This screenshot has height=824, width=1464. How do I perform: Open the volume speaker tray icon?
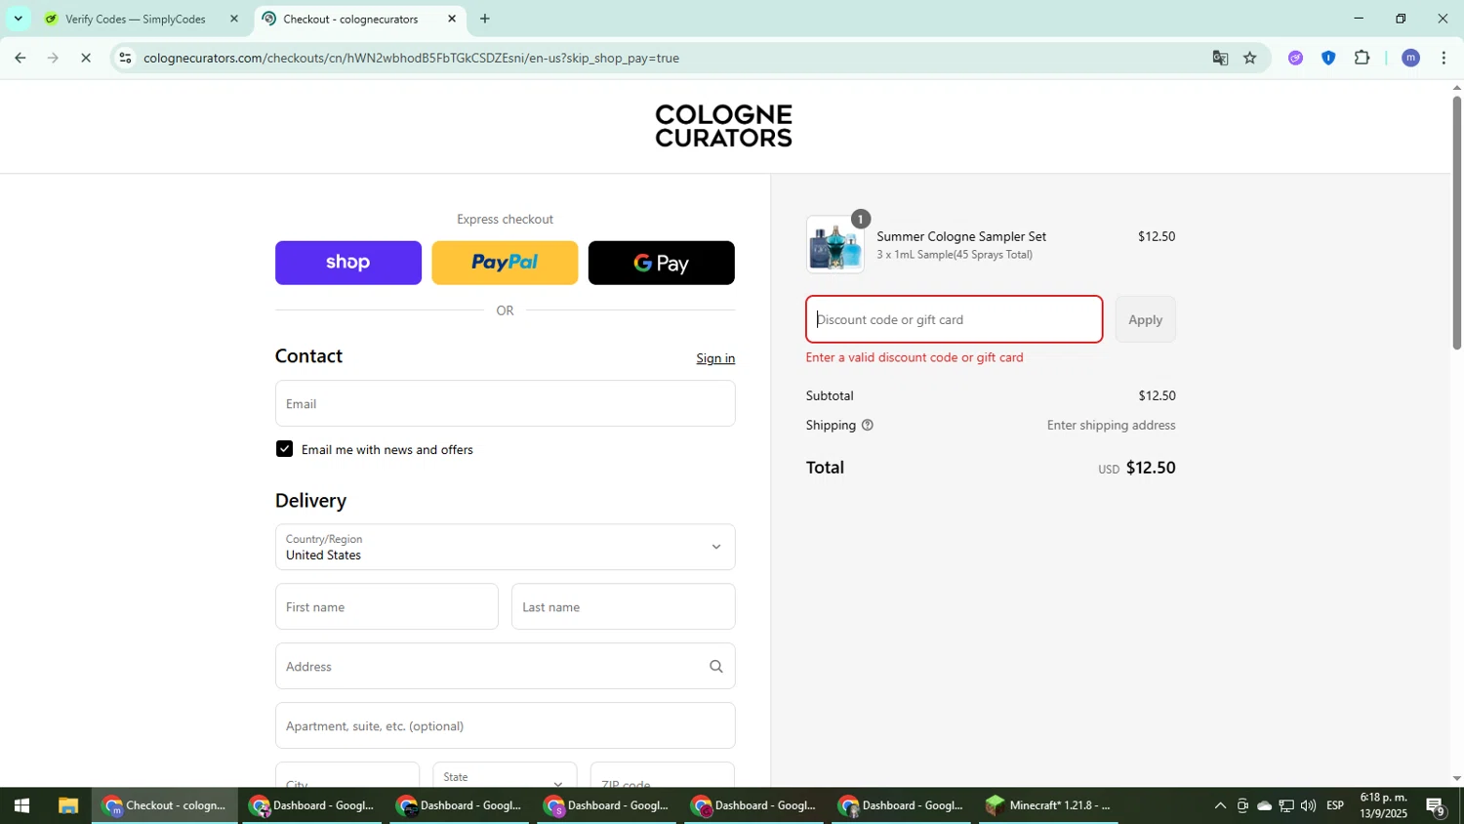(x=1308, y=806)
